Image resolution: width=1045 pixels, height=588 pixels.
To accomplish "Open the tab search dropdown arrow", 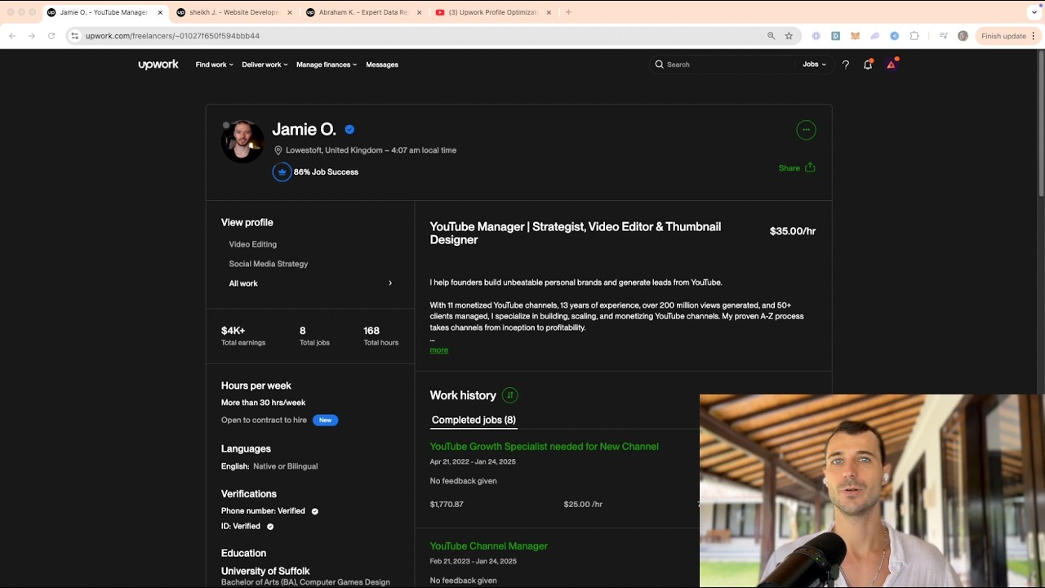I will coord(1034,12).
